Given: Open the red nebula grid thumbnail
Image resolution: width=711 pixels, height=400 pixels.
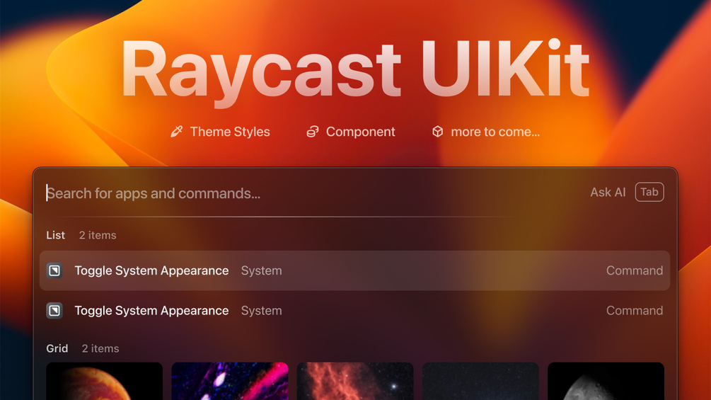Looking at the screenshot, I should (x=355, y=381).
